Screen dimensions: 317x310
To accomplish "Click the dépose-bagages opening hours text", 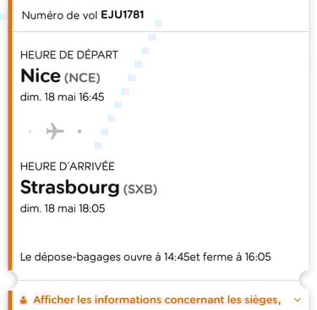I will coord(145,257).
